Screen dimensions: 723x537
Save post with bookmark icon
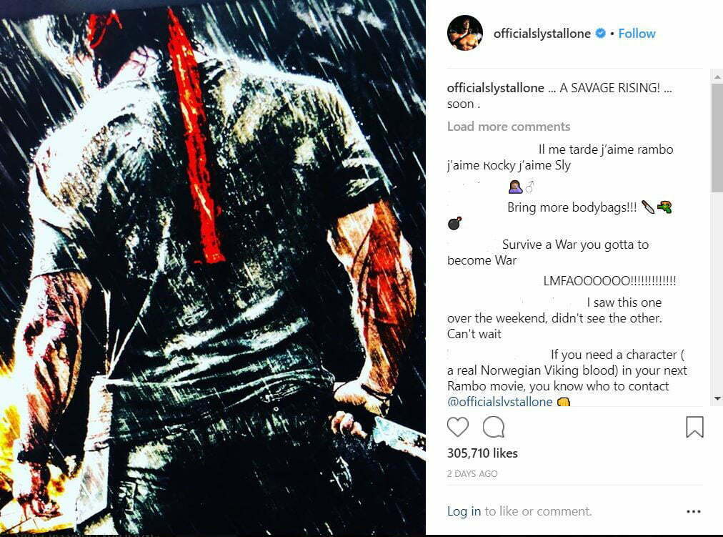pos(694,427)
